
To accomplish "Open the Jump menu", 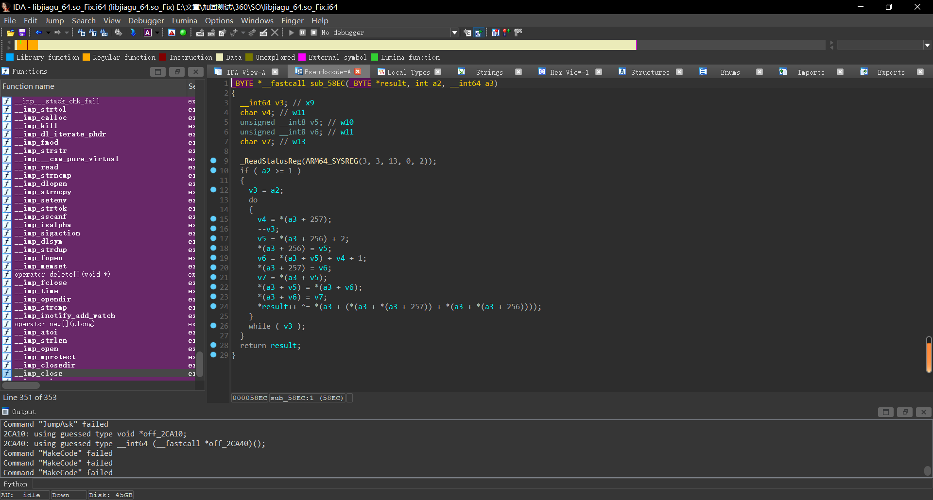I will pos(54,20).
